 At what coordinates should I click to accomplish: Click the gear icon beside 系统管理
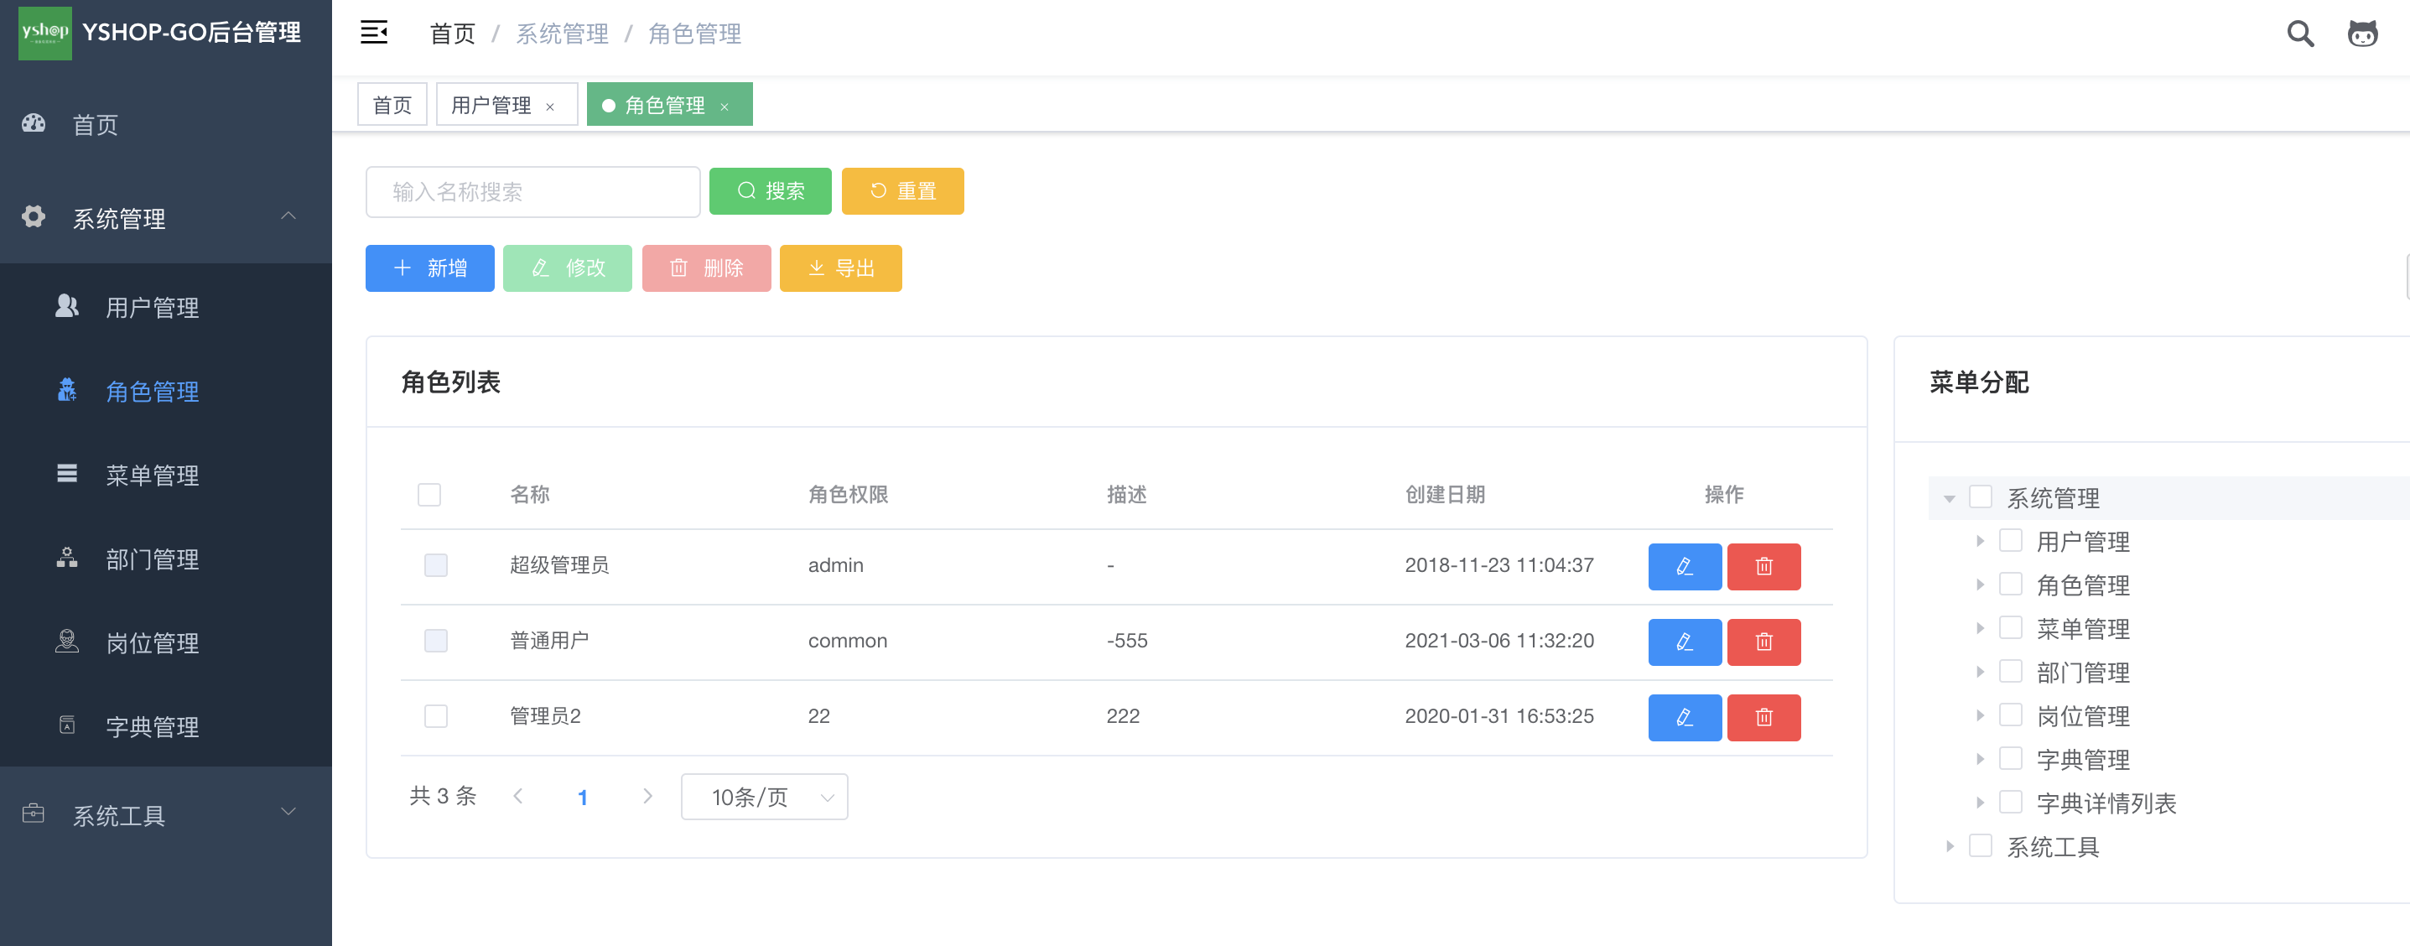[34, 217]
